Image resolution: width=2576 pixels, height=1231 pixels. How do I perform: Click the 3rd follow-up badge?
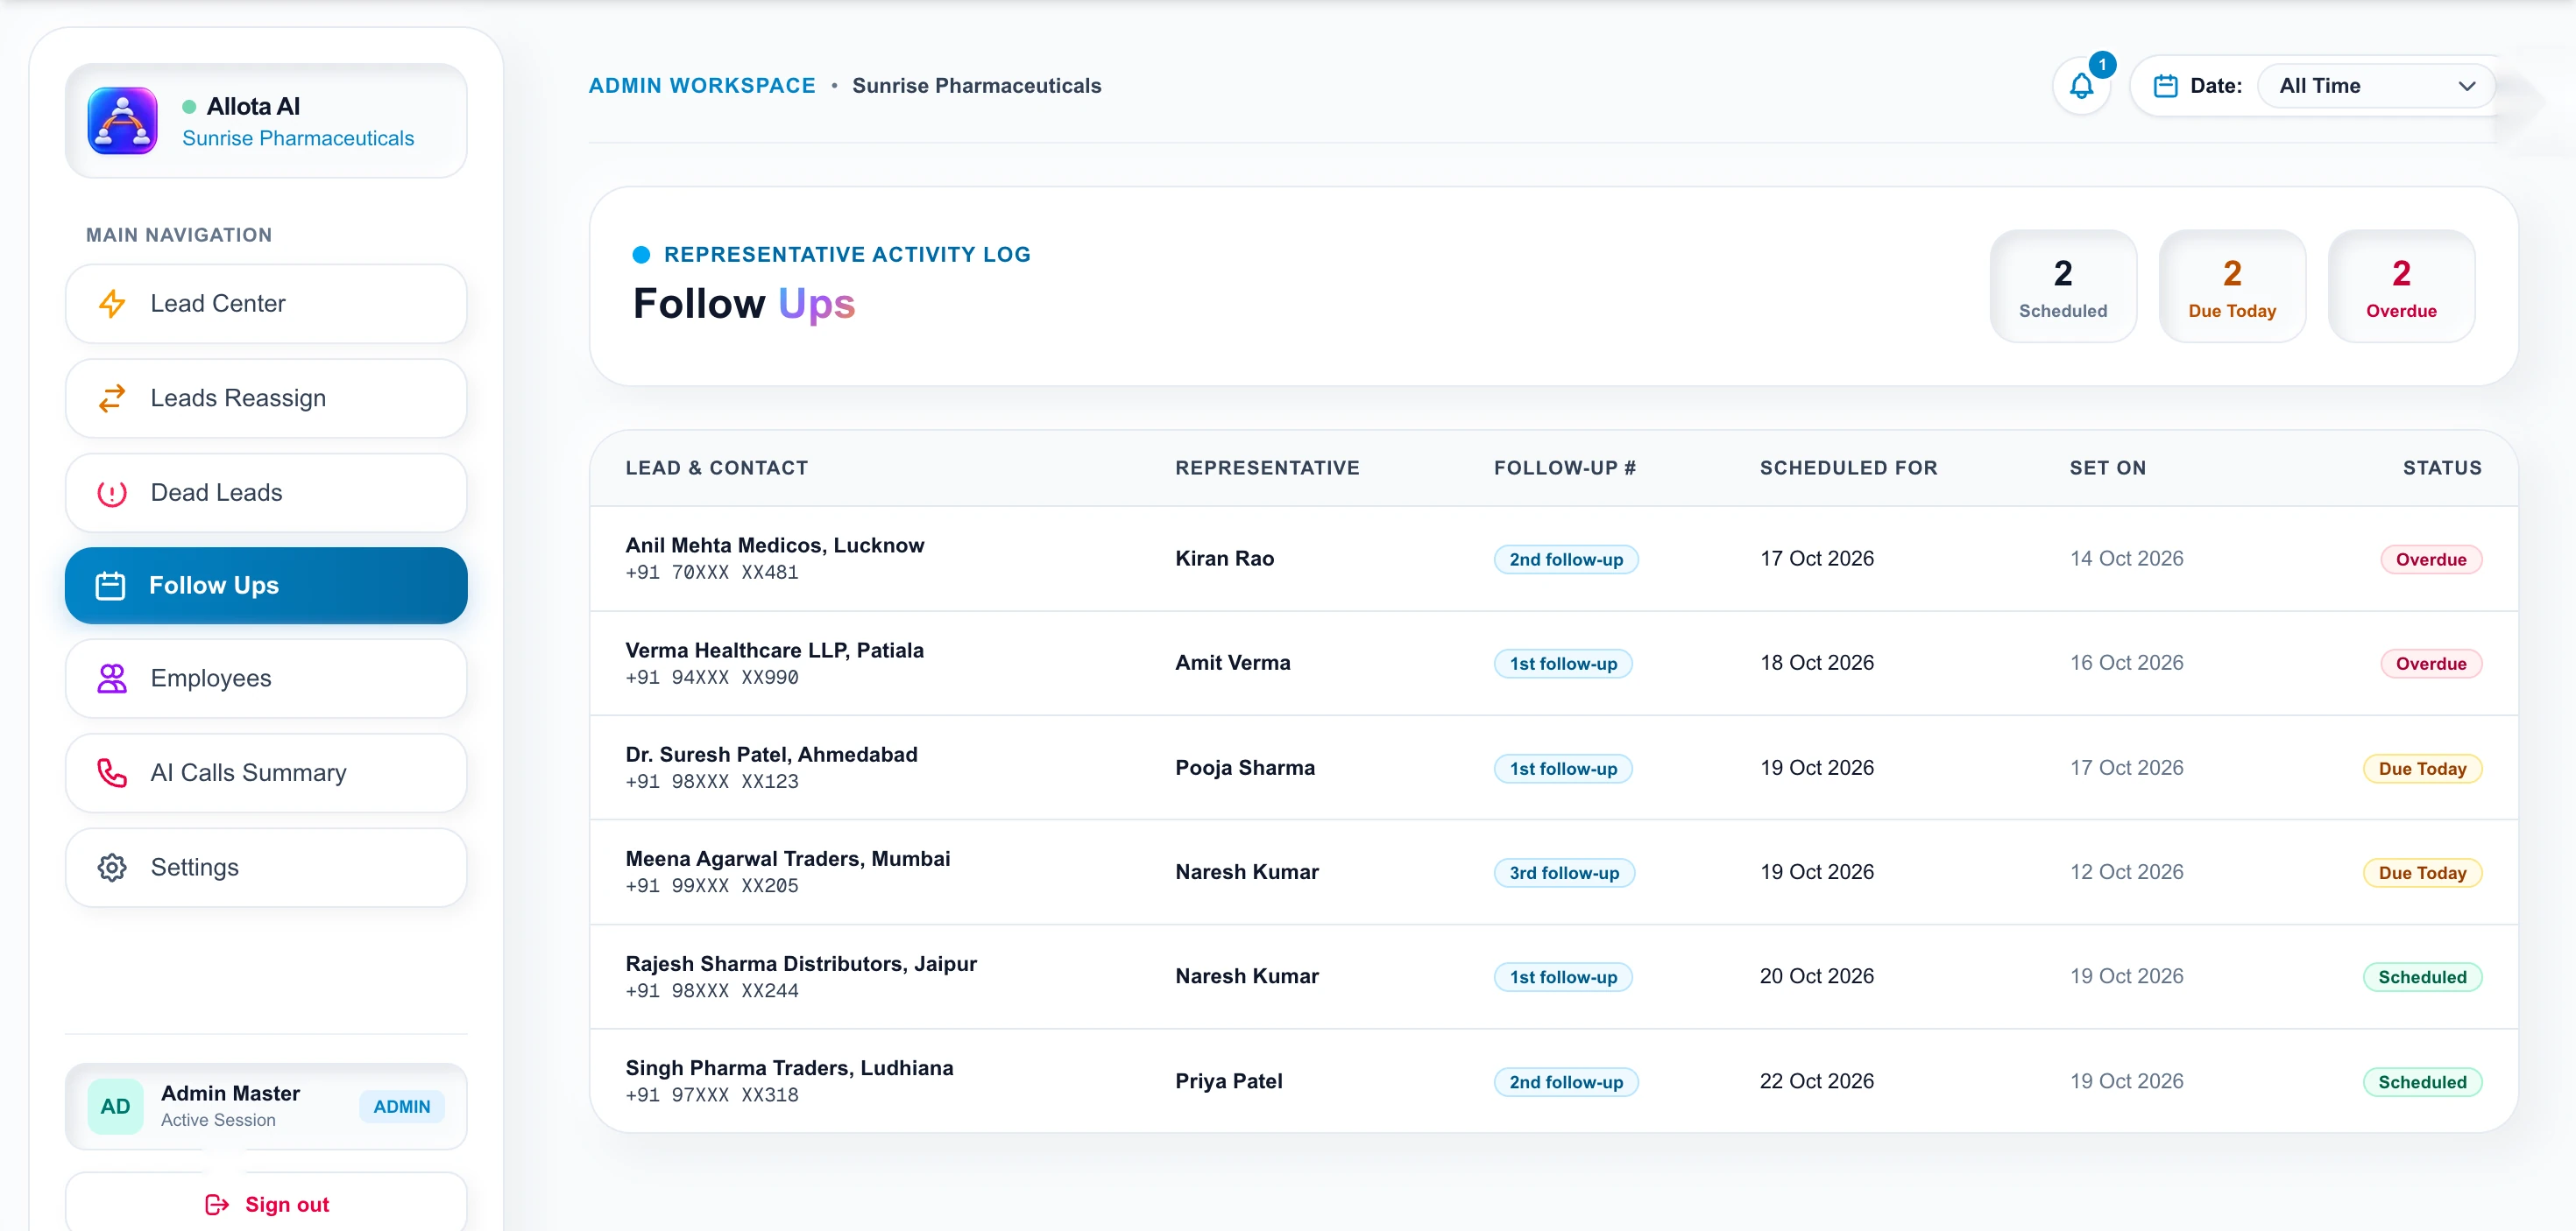coord(1564,873)
